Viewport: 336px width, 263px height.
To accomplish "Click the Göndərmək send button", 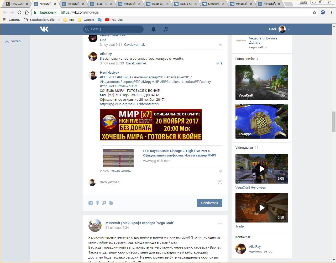I will (x=209, y=203).
